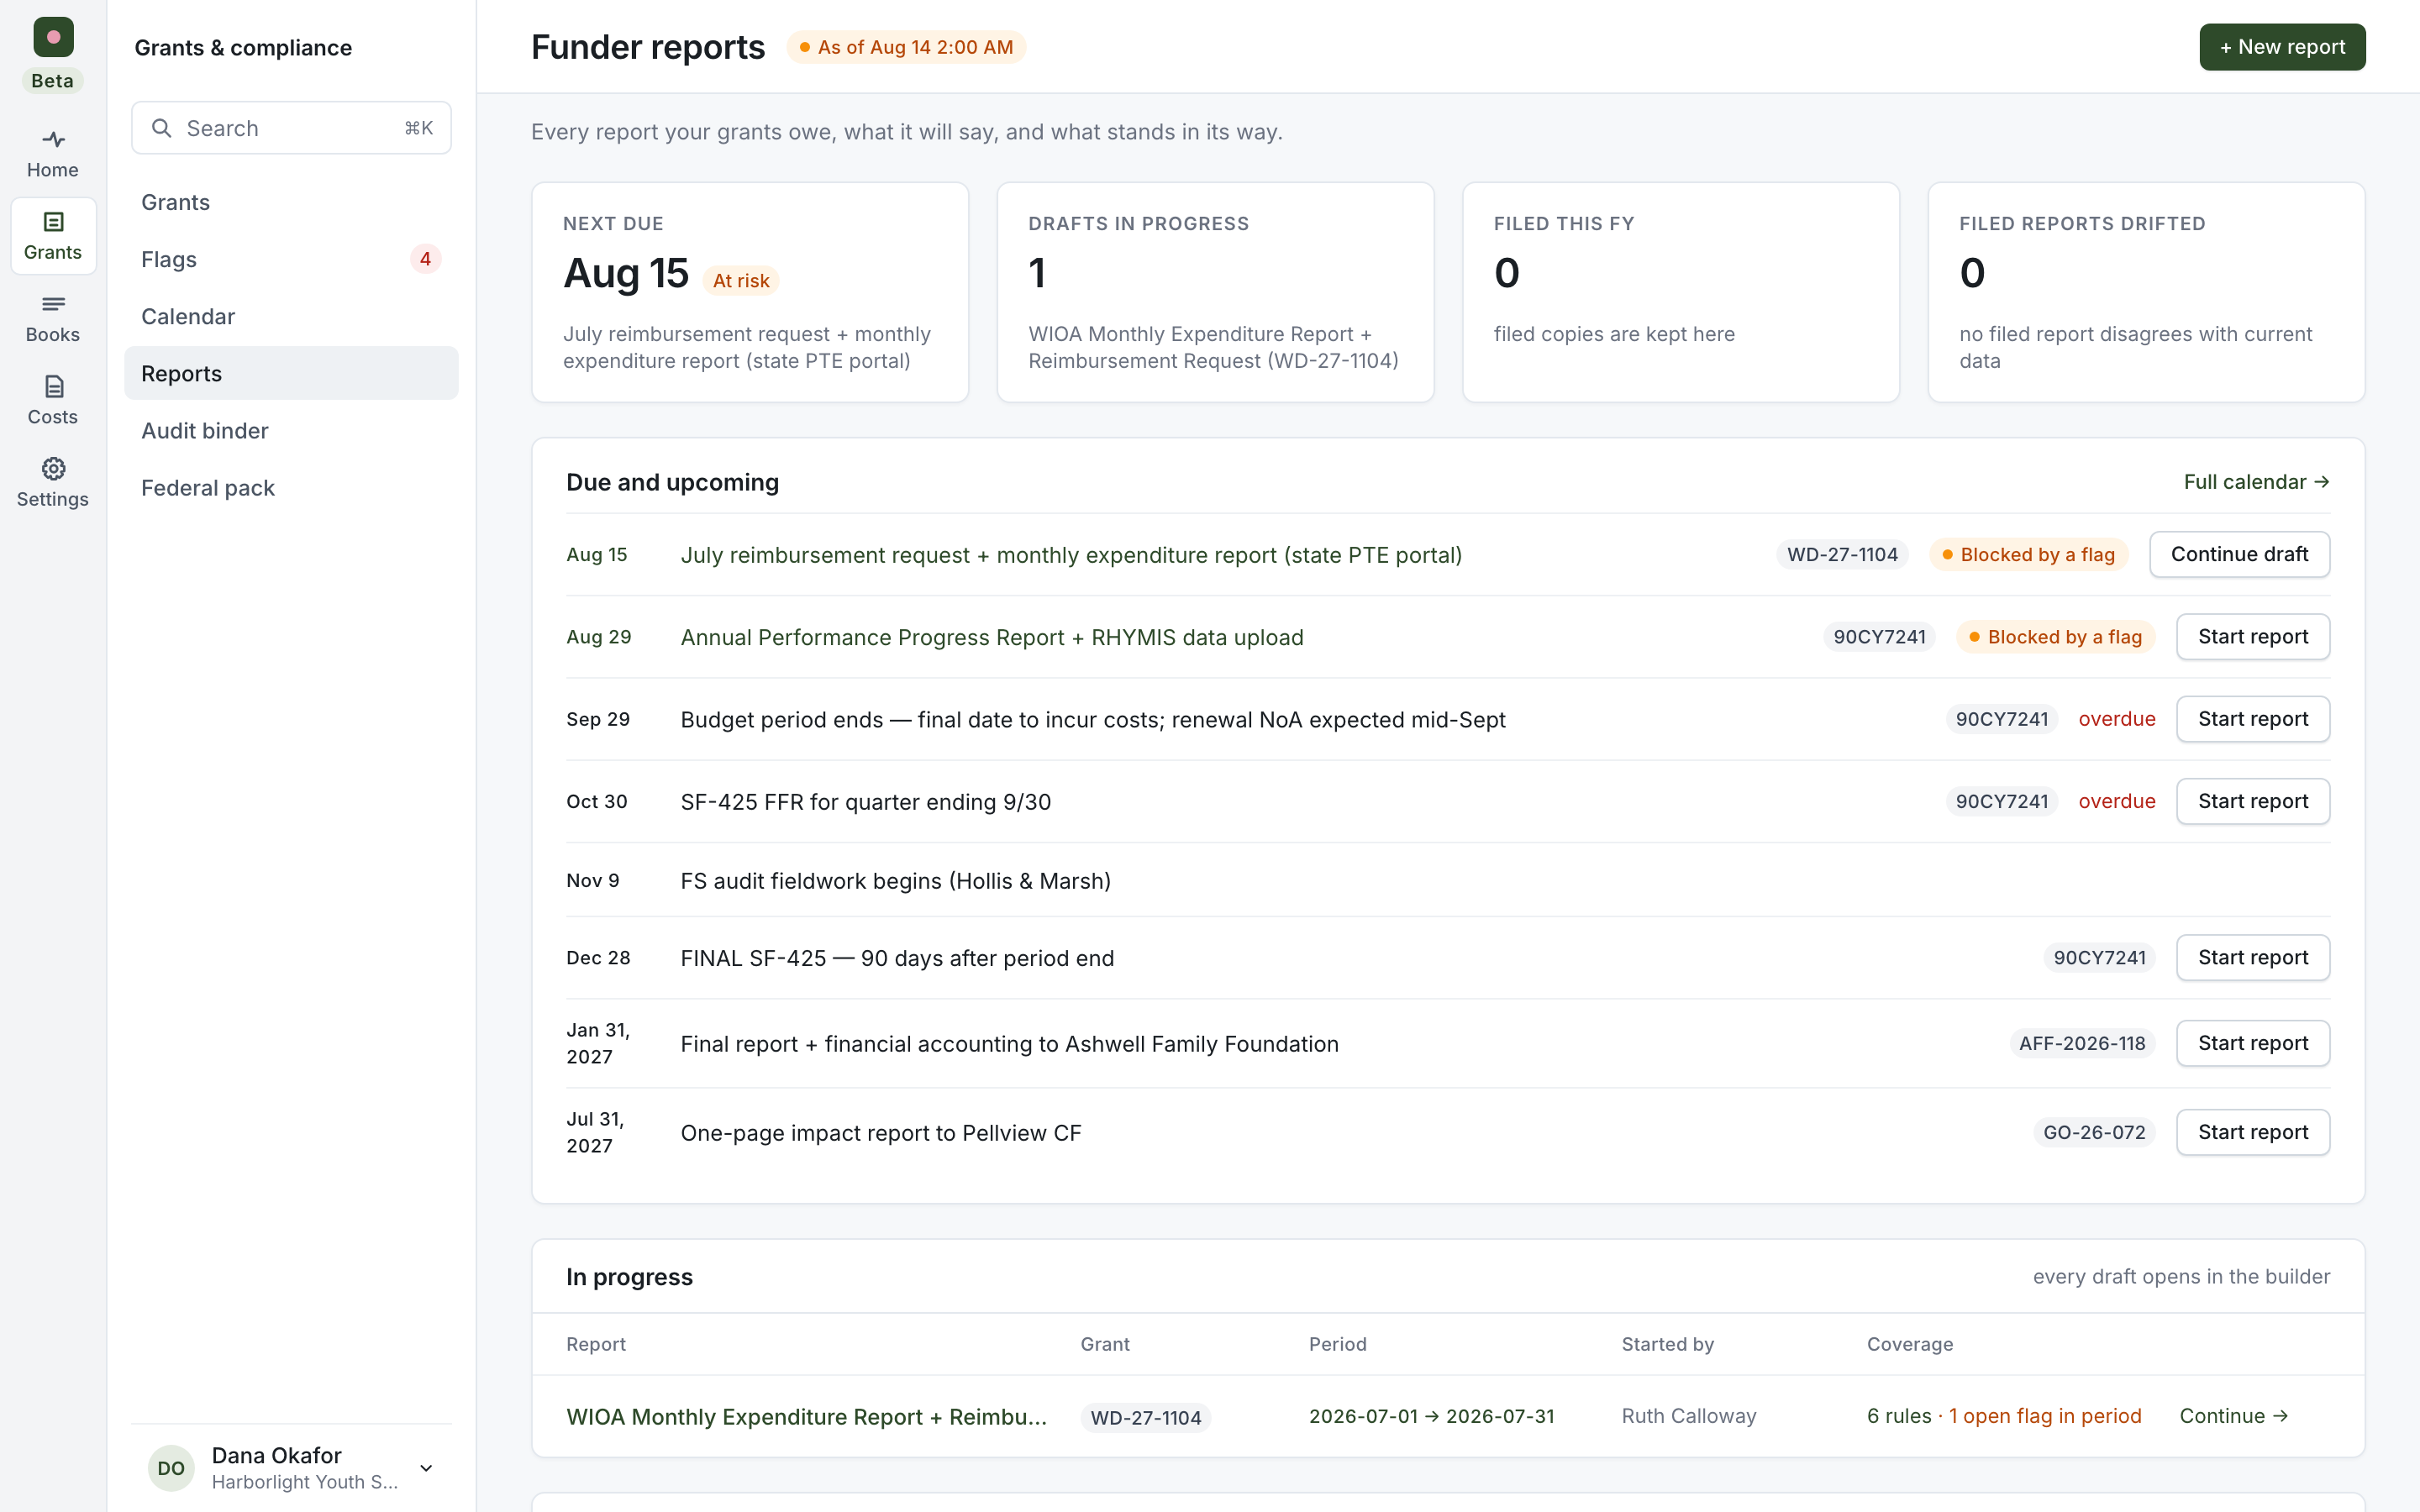Open Calendar in the sidebar
This screenshot has height=1512, width=2420.
(x=291, y=316)
